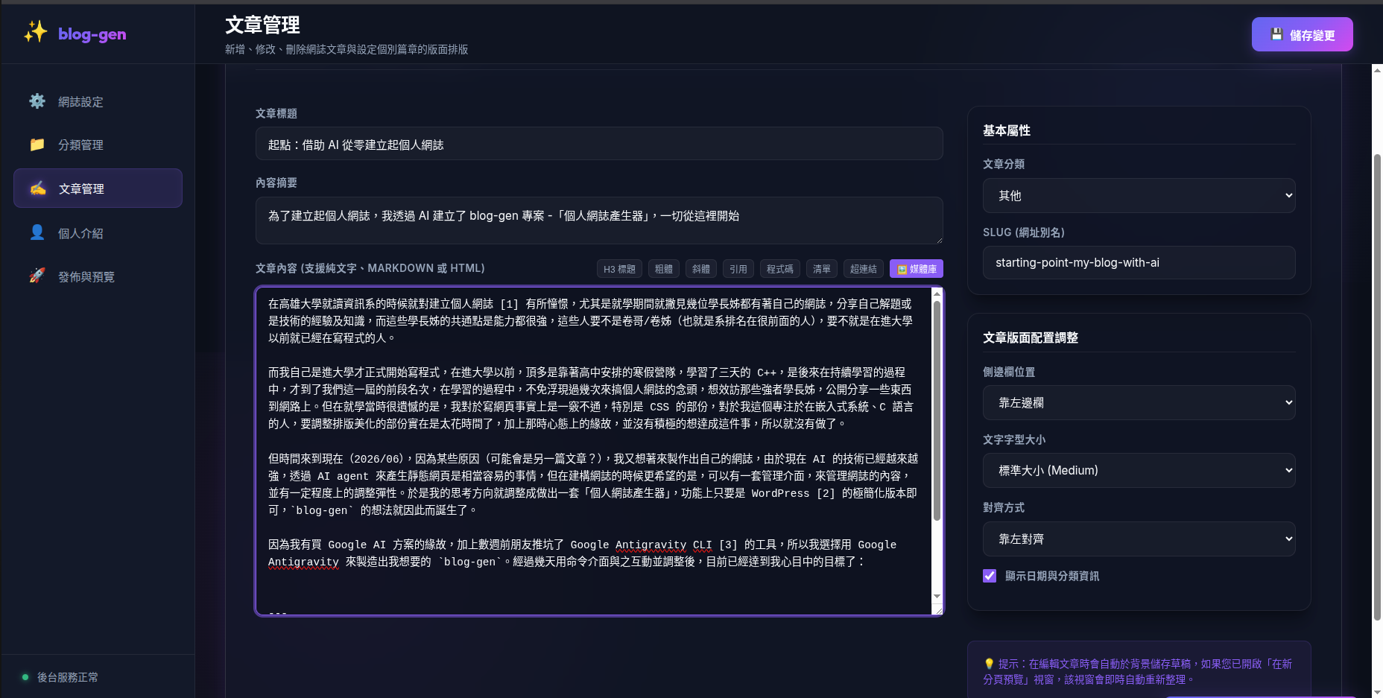This screenshot has height=698, width=1383.
Task: Open the 媒體庫 media library
Action: pyautogui.click(x=916, y=269)
